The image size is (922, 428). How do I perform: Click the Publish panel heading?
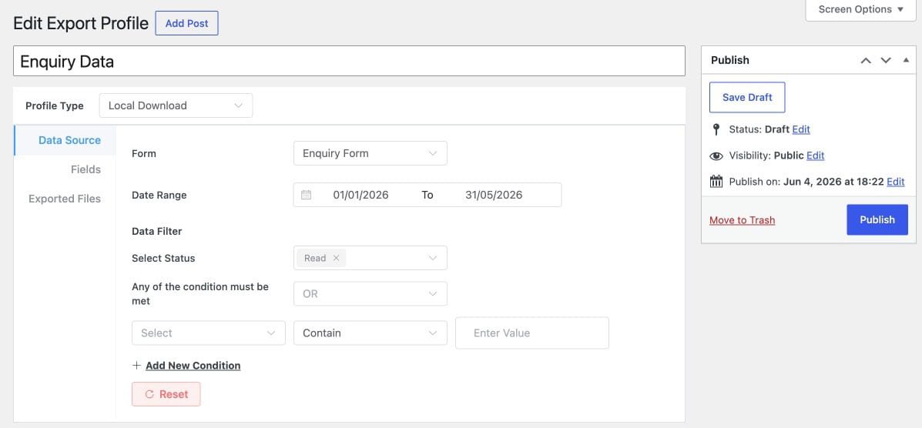730,60
